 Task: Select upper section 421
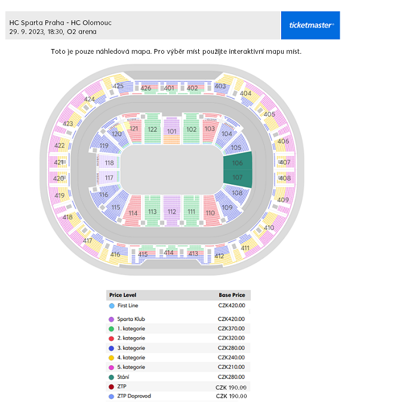coord(59,162)
